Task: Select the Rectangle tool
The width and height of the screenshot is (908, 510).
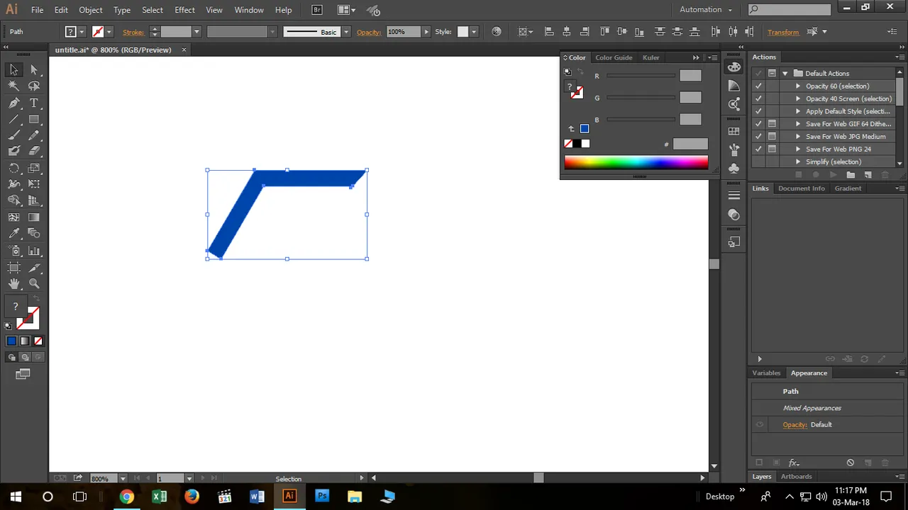Action: pyautogui.click(x=33, y=120)
